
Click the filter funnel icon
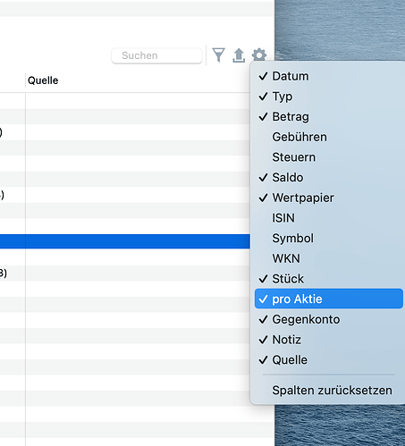coord(218,55)
